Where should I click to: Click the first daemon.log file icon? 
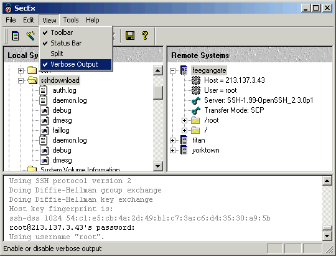pyautogui.click(x=43, y=100)
